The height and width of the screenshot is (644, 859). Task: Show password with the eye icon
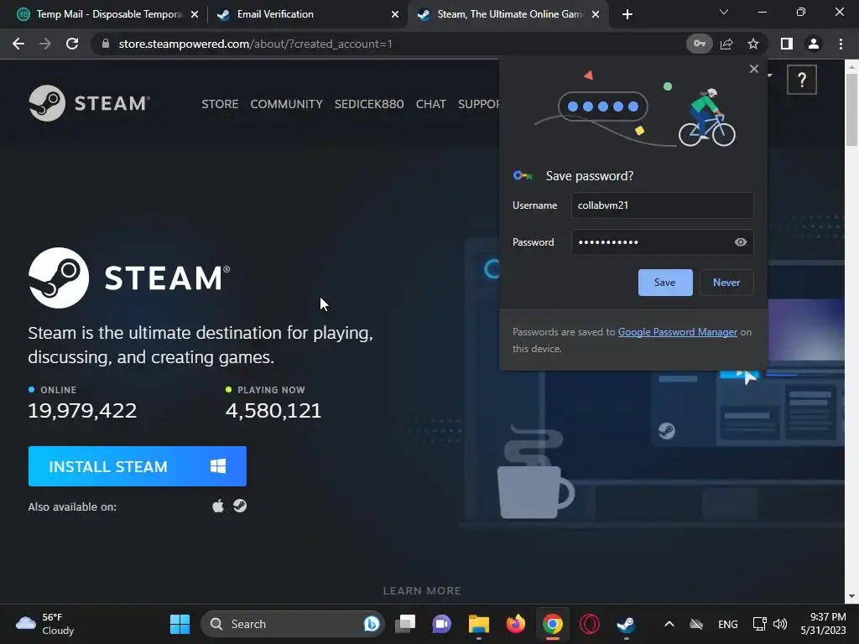tap(740, 242)
